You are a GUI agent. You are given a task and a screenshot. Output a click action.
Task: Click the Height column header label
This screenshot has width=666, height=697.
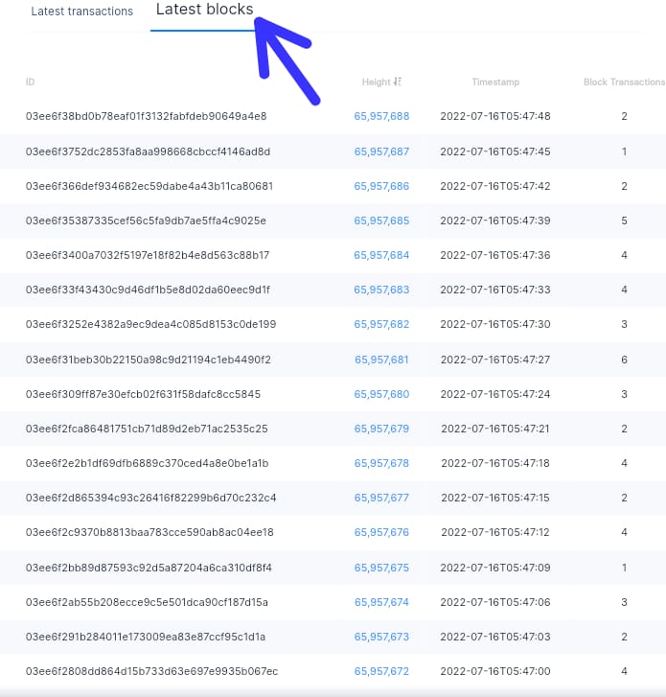pyautogui.click(x=377, y=82)
